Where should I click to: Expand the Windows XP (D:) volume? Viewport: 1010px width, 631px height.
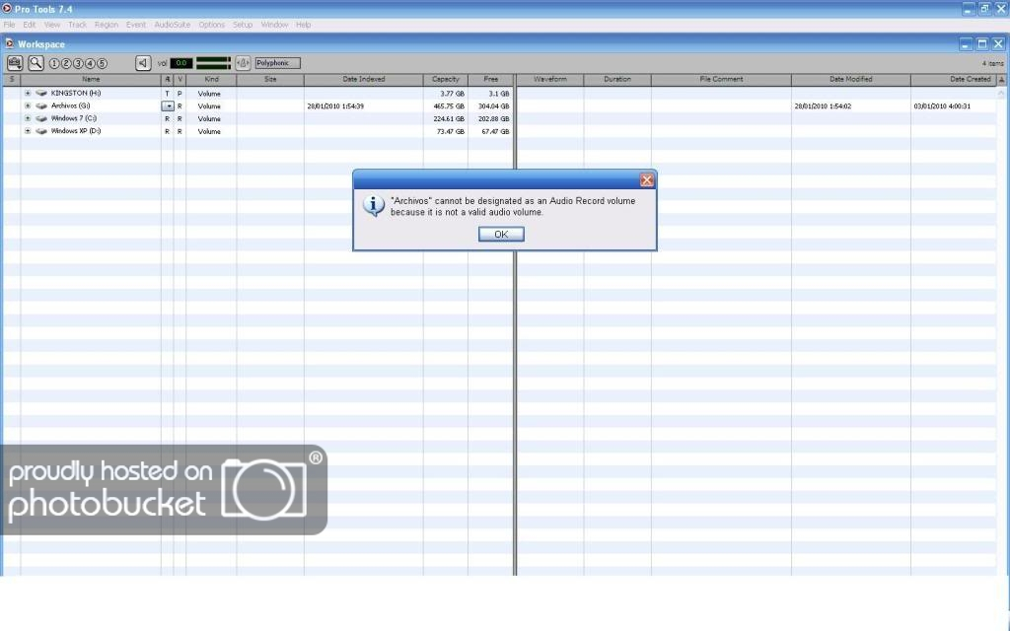coord(28,131)
